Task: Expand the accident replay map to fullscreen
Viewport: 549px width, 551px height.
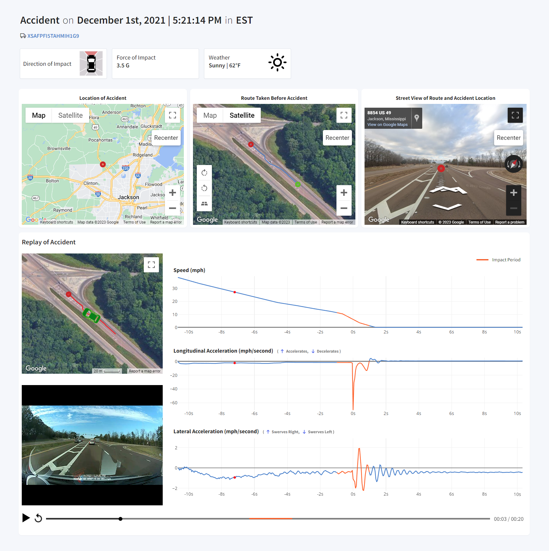Action: click(151, 265)
